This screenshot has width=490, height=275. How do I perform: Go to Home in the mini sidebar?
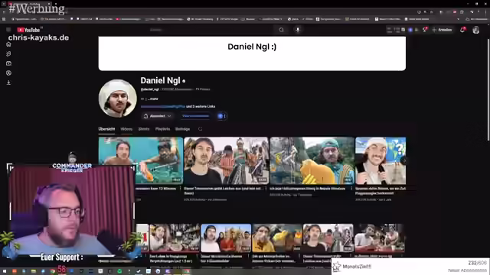[8, 44]
